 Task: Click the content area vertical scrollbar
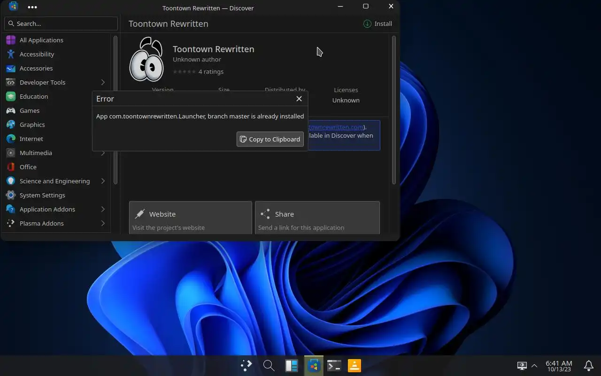click(394, 110)
